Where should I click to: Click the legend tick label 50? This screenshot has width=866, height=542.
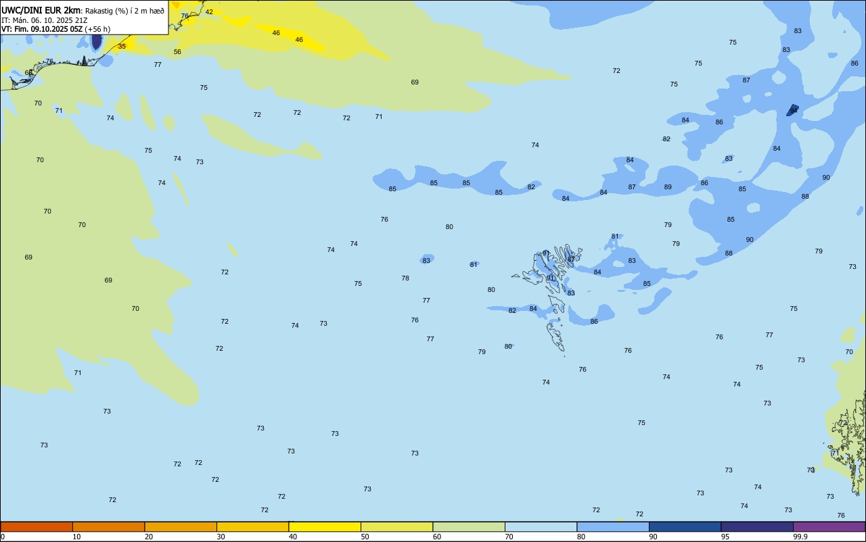coord(365,537)
